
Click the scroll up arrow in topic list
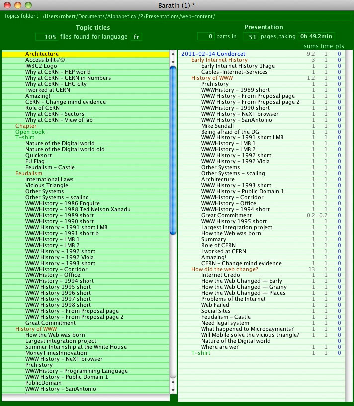pyautogui.click(x=173, y=54)
